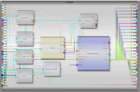Select the green W14 input pin
Viewport: 140px width, 92px height.
[2, 86]
